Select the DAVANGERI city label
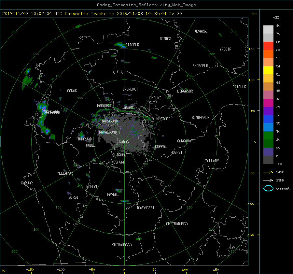Screen dimensions: 293x274 coord(146,208)
